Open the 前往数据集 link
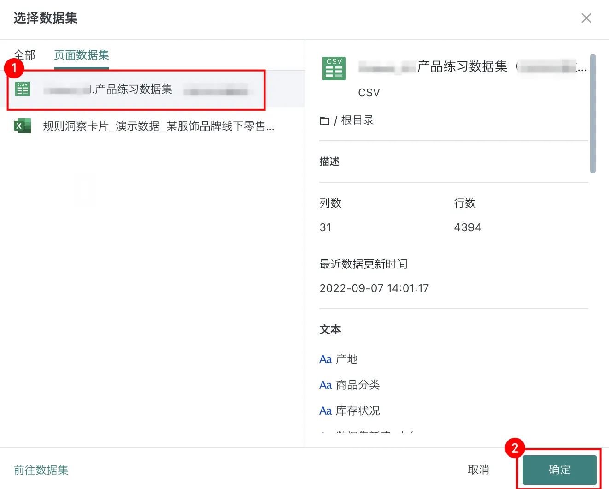The width and height of the screenshot is (609, 489). (41, 470)
